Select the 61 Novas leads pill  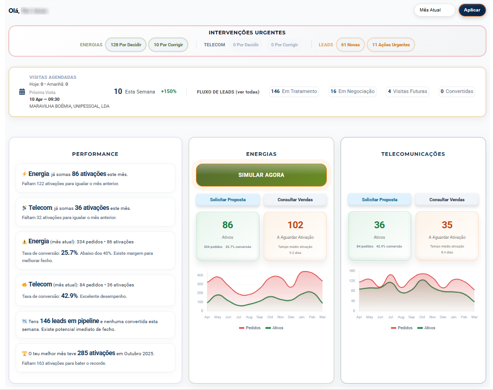click(x=350, y=45)
